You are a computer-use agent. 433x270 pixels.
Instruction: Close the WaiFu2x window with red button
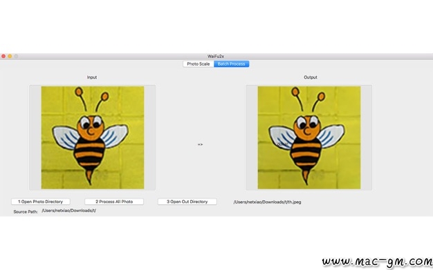[3, 56]
